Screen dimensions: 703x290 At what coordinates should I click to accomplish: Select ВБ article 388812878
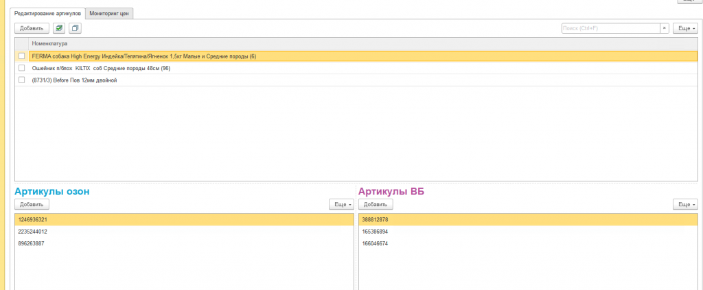(x=528, y=219)
